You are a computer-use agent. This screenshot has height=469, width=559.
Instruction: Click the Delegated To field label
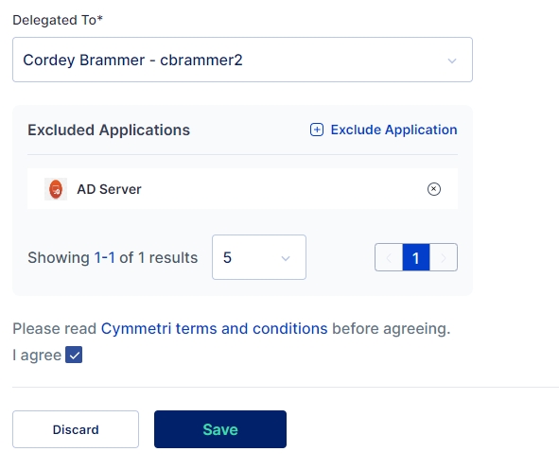tap(58, 20)
